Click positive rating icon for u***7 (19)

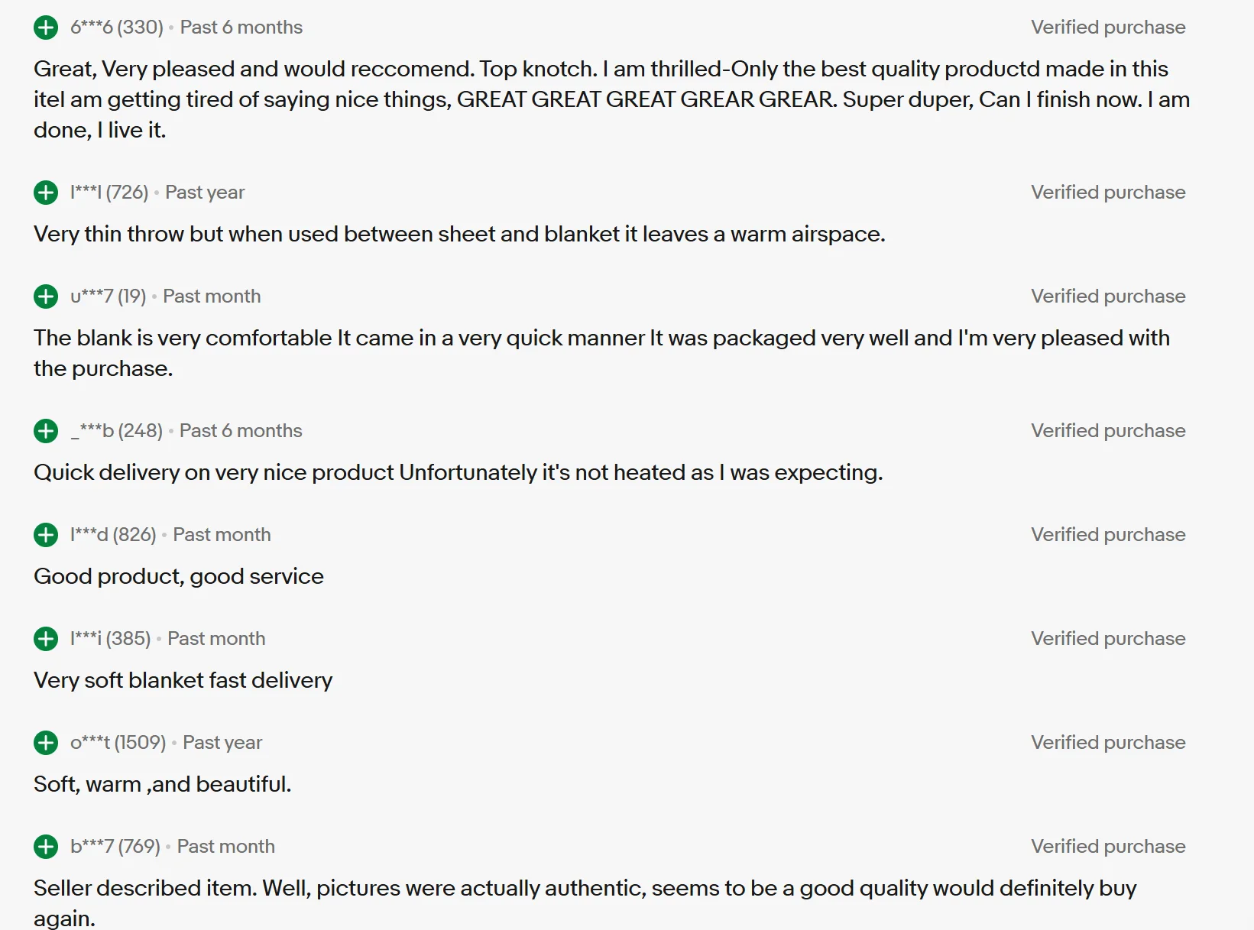46,296
